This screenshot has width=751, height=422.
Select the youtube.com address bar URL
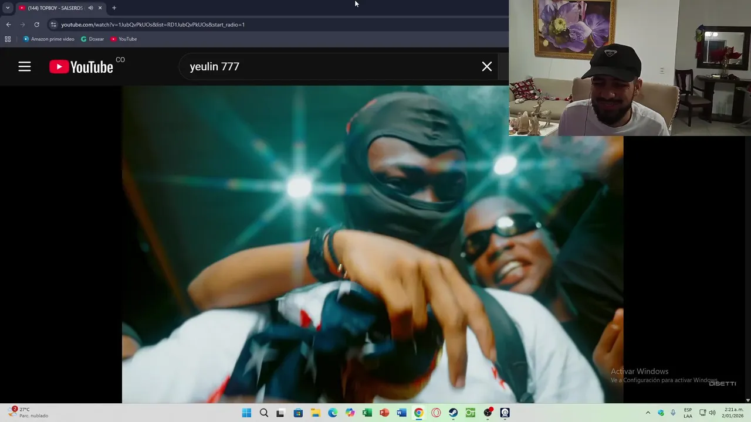(x=153, y=25)
